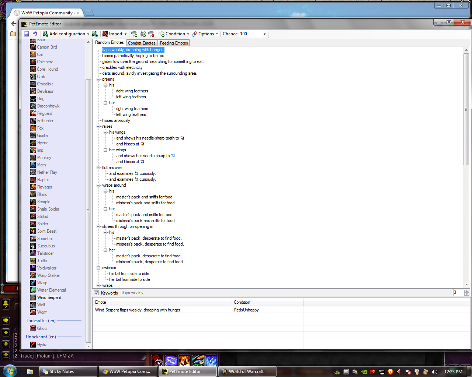Select 'crackles with electricity' emote
Viewport: 472px width, 377px height.
(x=122, y=68)
